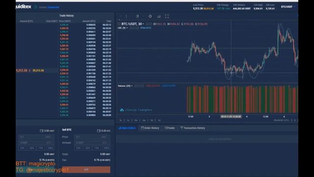Collapse the chart legend arrow

coord(120,20)
